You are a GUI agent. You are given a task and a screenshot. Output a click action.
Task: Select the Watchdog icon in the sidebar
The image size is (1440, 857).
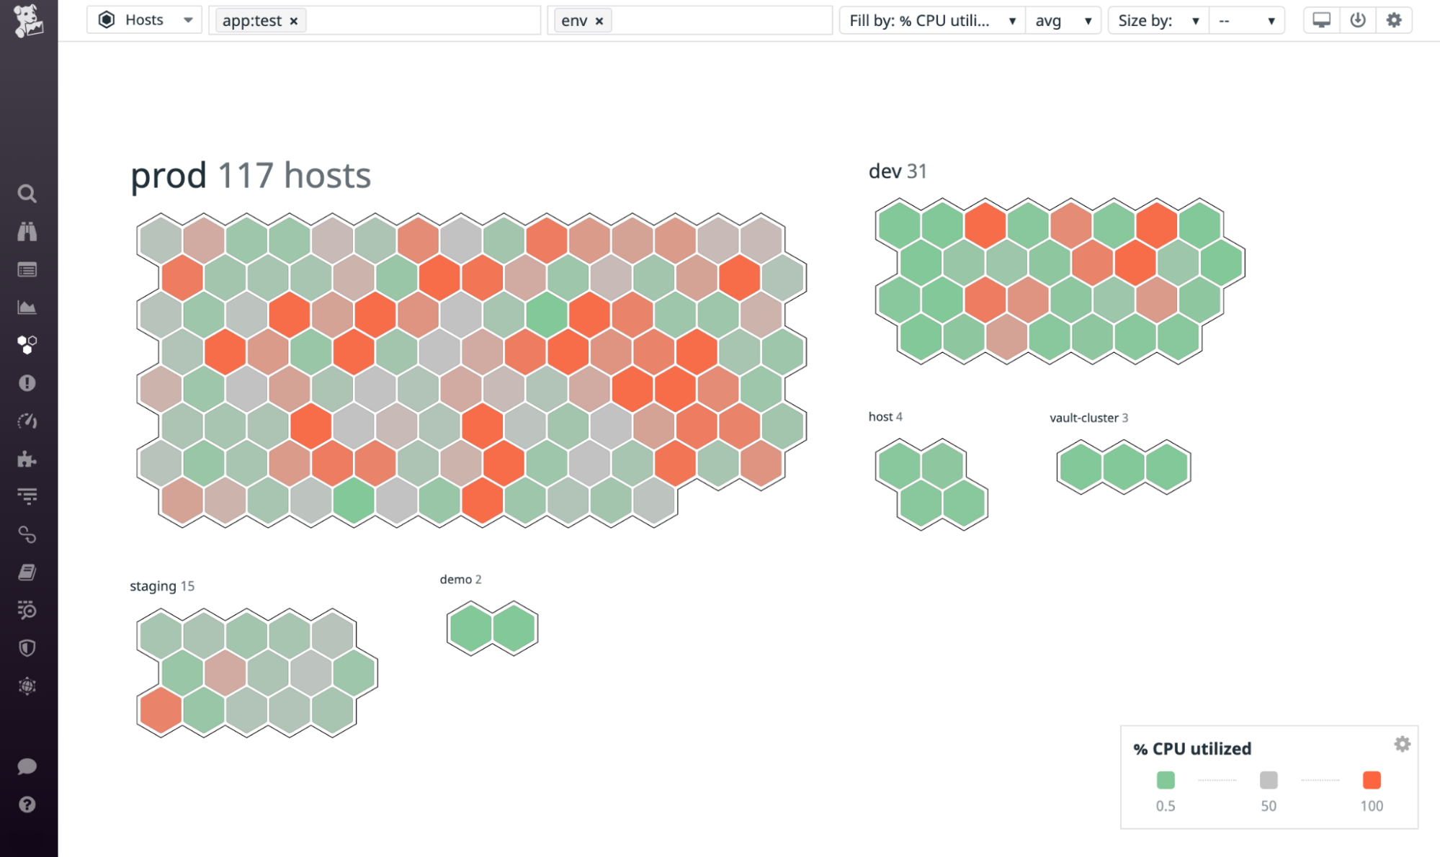click(x=27, y=231)
